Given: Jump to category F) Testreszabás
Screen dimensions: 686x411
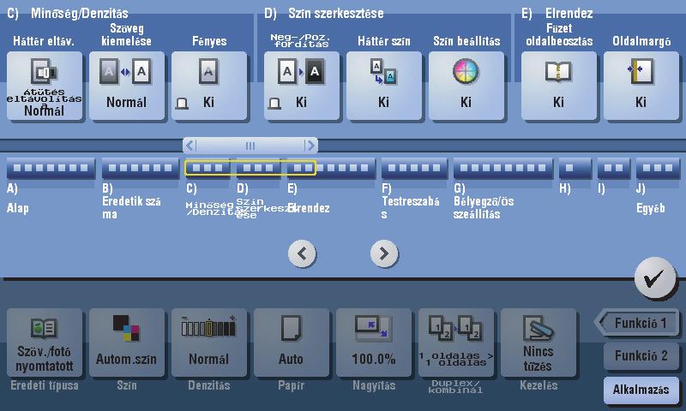Looking at the screenshot, I should [x=414, y=168].
